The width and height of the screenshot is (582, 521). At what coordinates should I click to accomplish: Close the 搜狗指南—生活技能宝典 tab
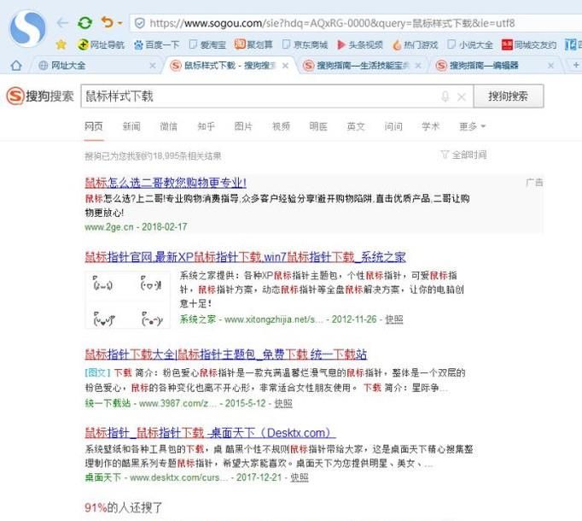418,66
